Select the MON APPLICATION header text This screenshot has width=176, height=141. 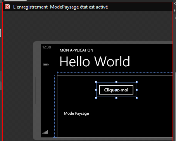tap(76, 50)
